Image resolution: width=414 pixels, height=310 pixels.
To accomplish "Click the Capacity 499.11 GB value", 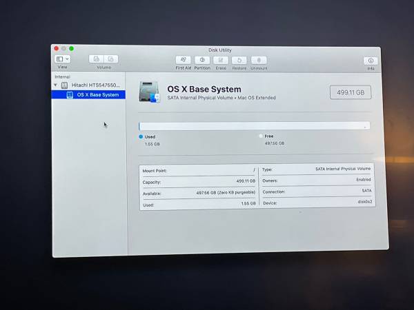I will [x=246, y=181].
